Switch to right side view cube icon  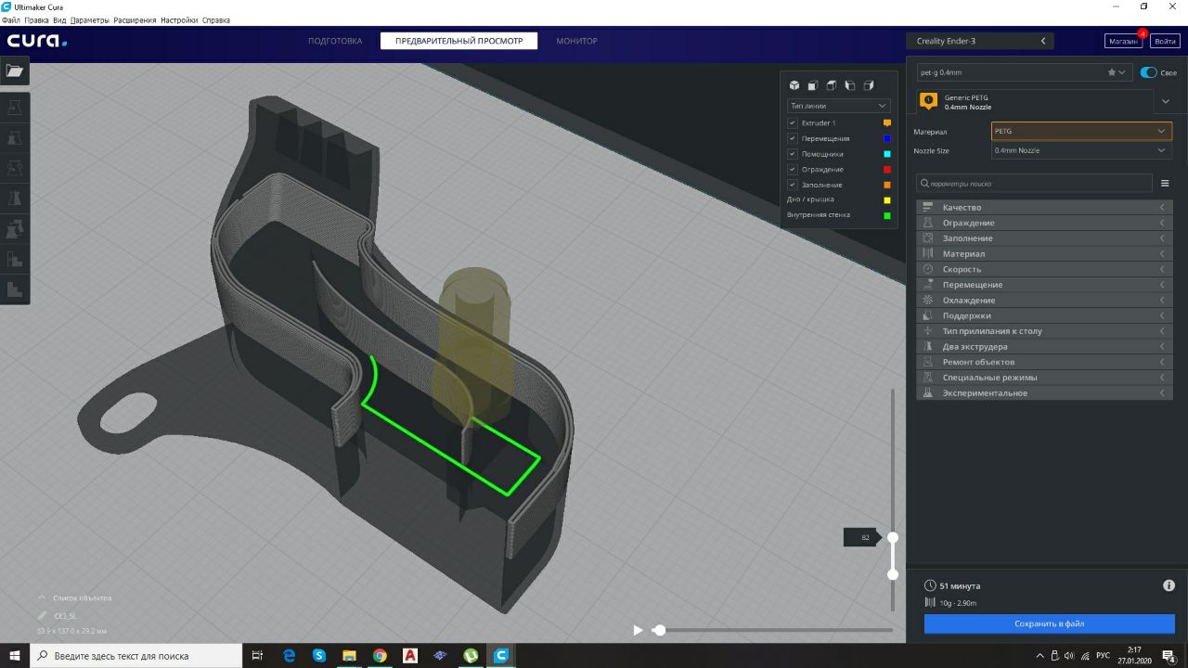point(869,85)
